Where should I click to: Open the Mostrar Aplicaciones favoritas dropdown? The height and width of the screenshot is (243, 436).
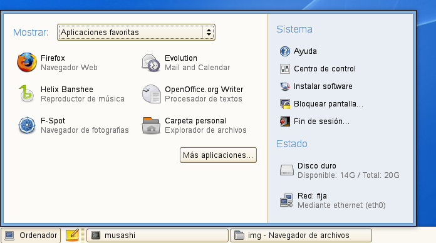[x=136, y=32]
